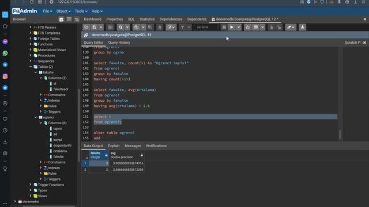Collapse ogrenci Columns (6) node
The height and width of the screenshot is (207, 369).
(41, 123)
